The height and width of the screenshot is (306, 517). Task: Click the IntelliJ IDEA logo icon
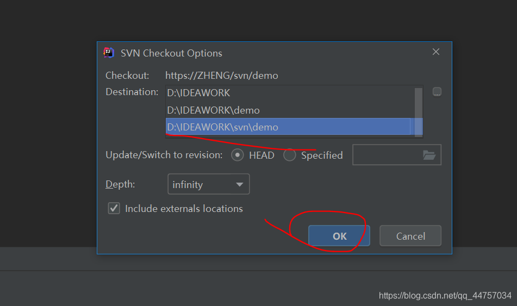109,53
